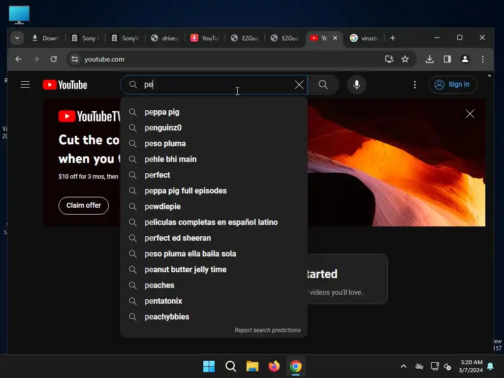Close the active YouTube tab
Screen dimensions: 504x378
335,38
